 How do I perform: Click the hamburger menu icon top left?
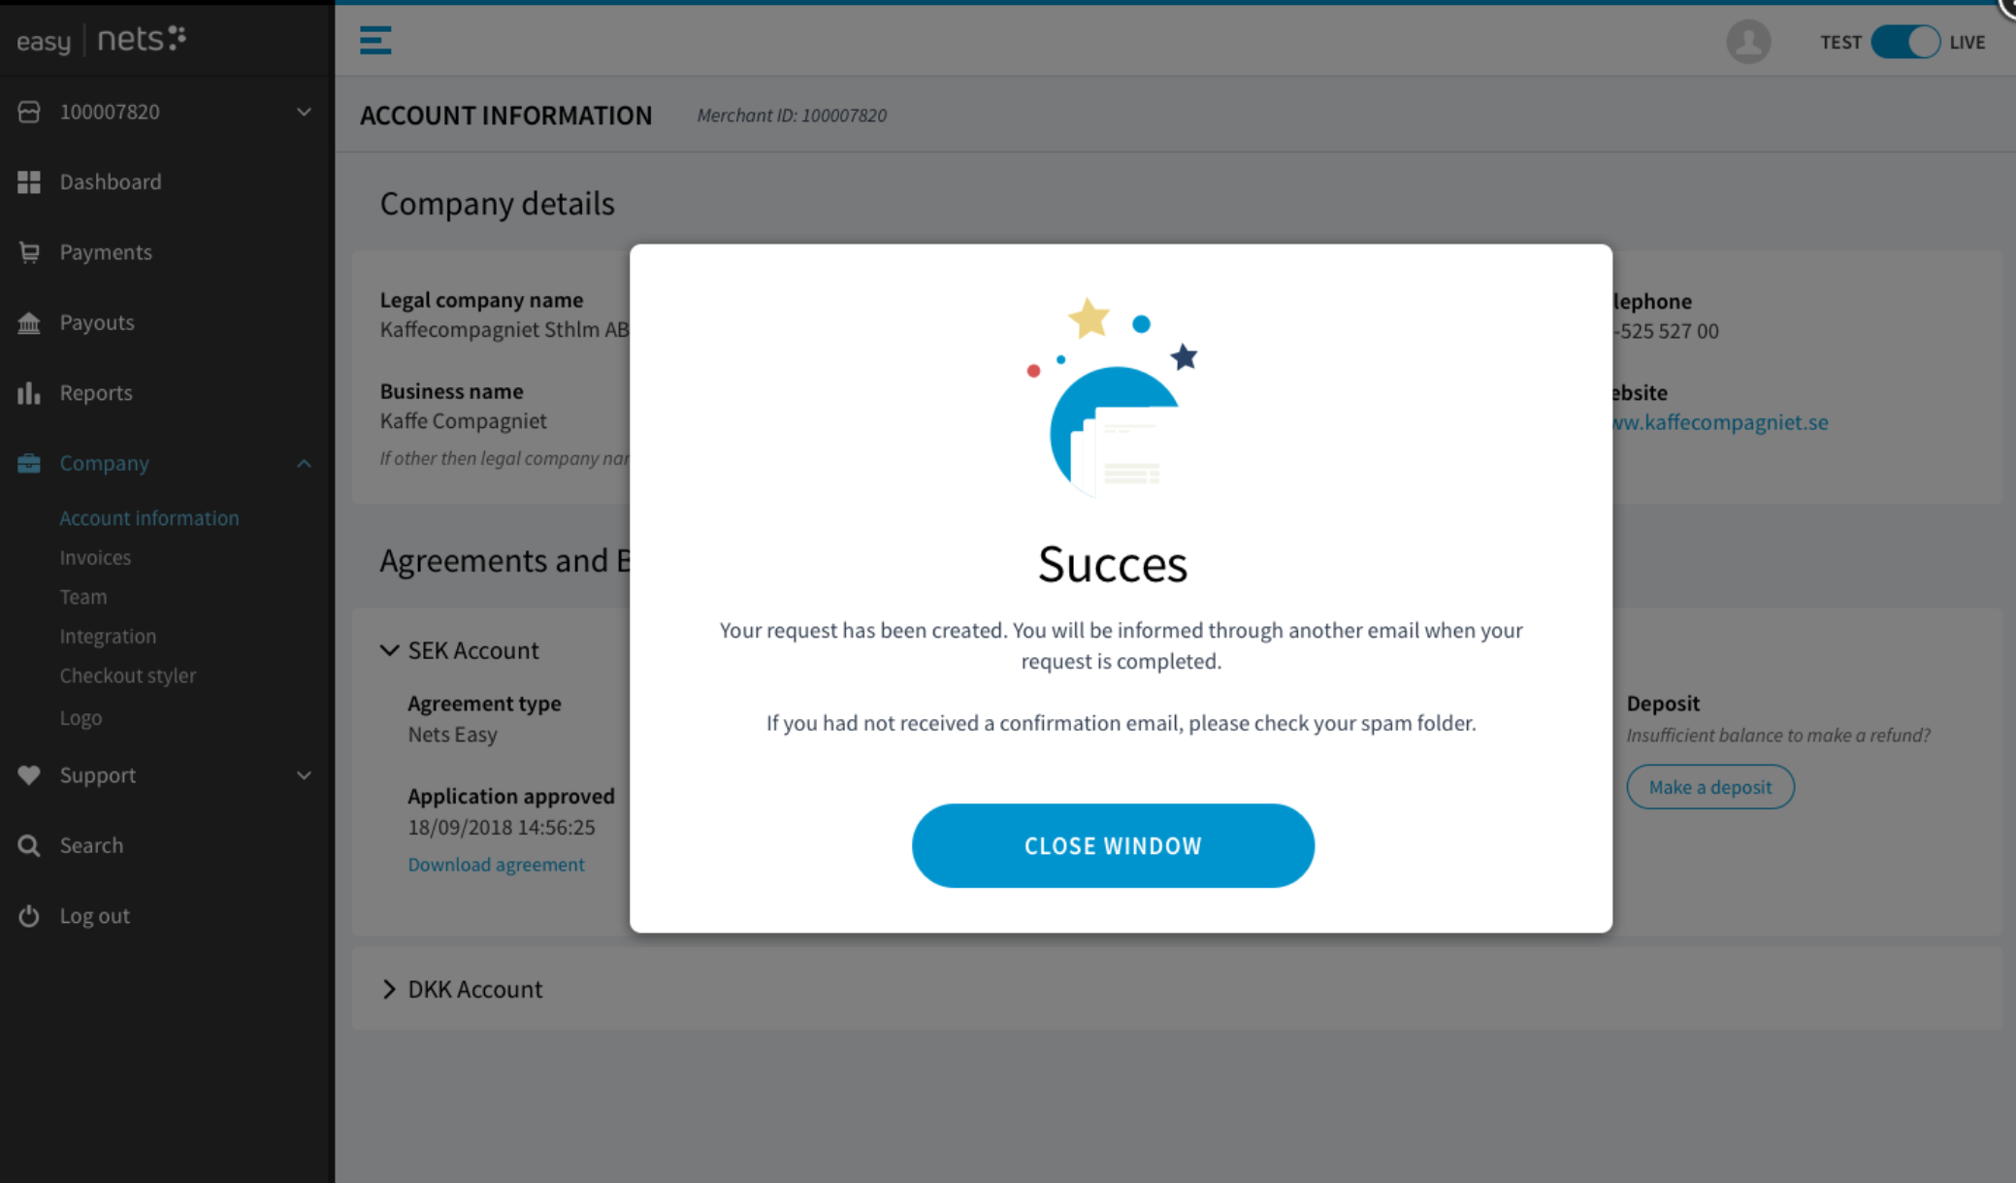click(x=374, y=40)
